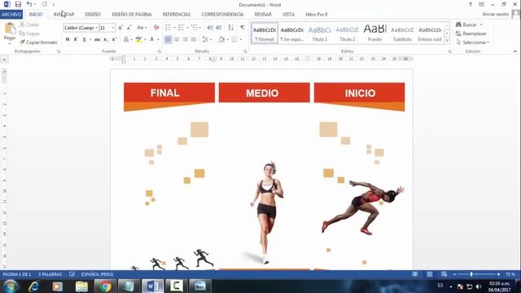The image size is (521, 293).
Task: Save the document with the floppy icon
Action: (x=18, y=4)
